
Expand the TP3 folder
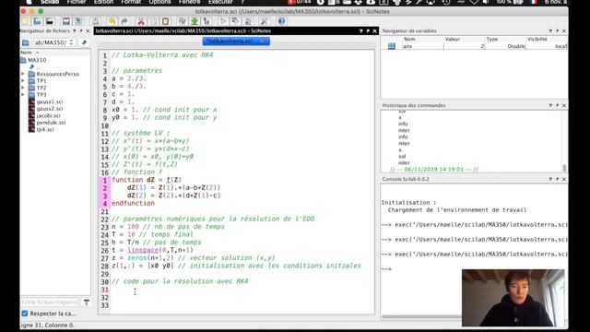click(x=23, y=94)
